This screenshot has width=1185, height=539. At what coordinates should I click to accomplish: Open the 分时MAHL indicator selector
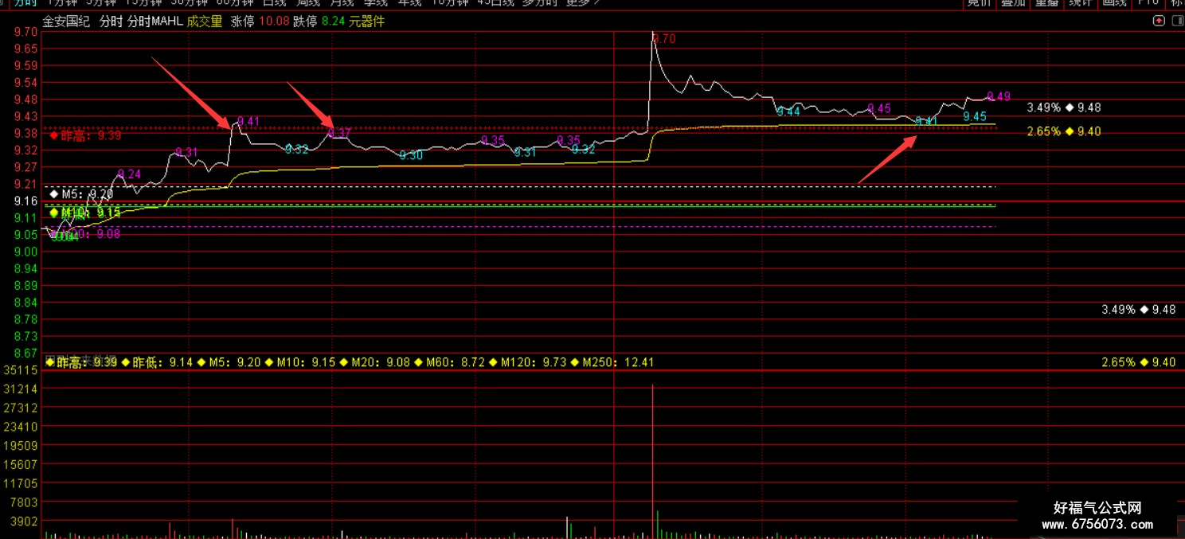[155, 21]
